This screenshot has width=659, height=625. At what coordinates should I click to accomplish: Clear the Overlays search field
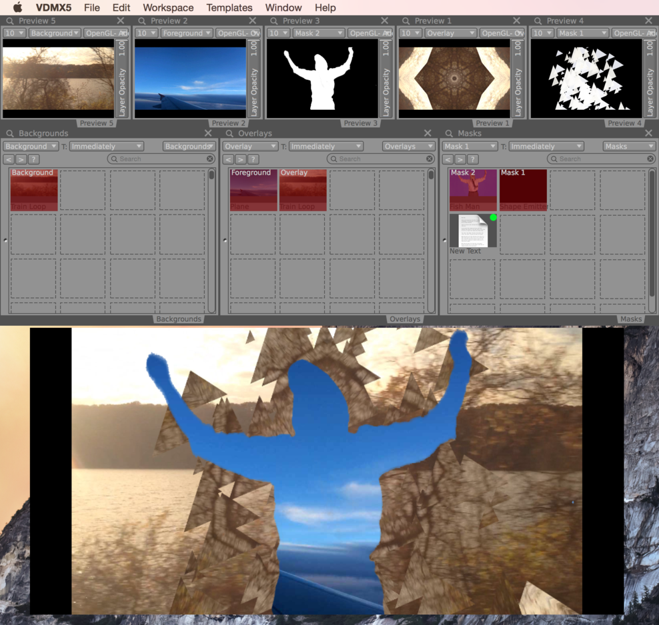[x=429, y=159]
